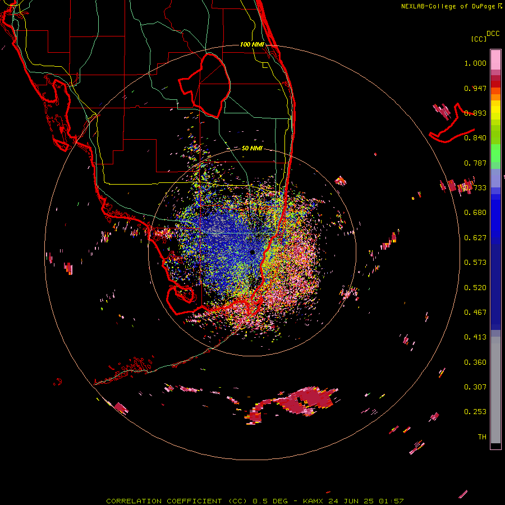Select the 0.680 scale value
The image size is (505, 505).
pyautogui.click(x=475, y=213)
